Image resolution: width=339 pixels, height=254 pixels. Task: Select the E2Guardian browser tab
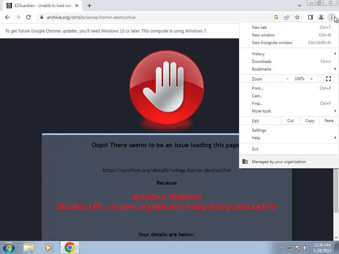pyautogui.click(x=42, y=6)
